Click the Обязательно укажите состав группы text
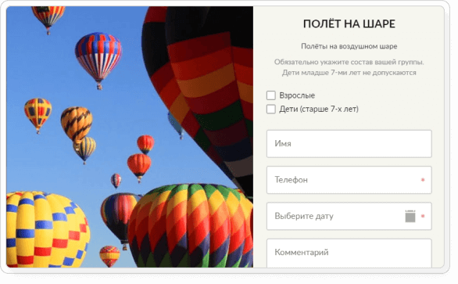Image resolution: width=458 pixels, height=284 pixels. point(349,62)
